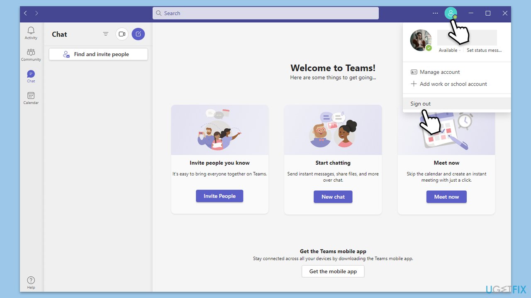This screenshot has width=531, height=298.
Task: Click Get the mobile app button
Action: pos(333,272)
